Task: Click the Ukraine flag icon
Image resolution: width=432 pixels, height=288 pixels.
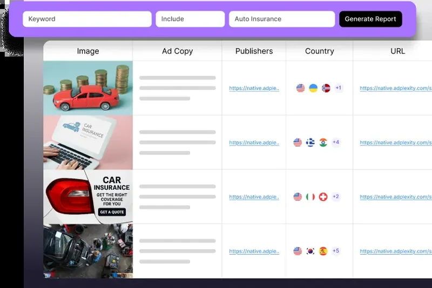Action: click(313, 88)
